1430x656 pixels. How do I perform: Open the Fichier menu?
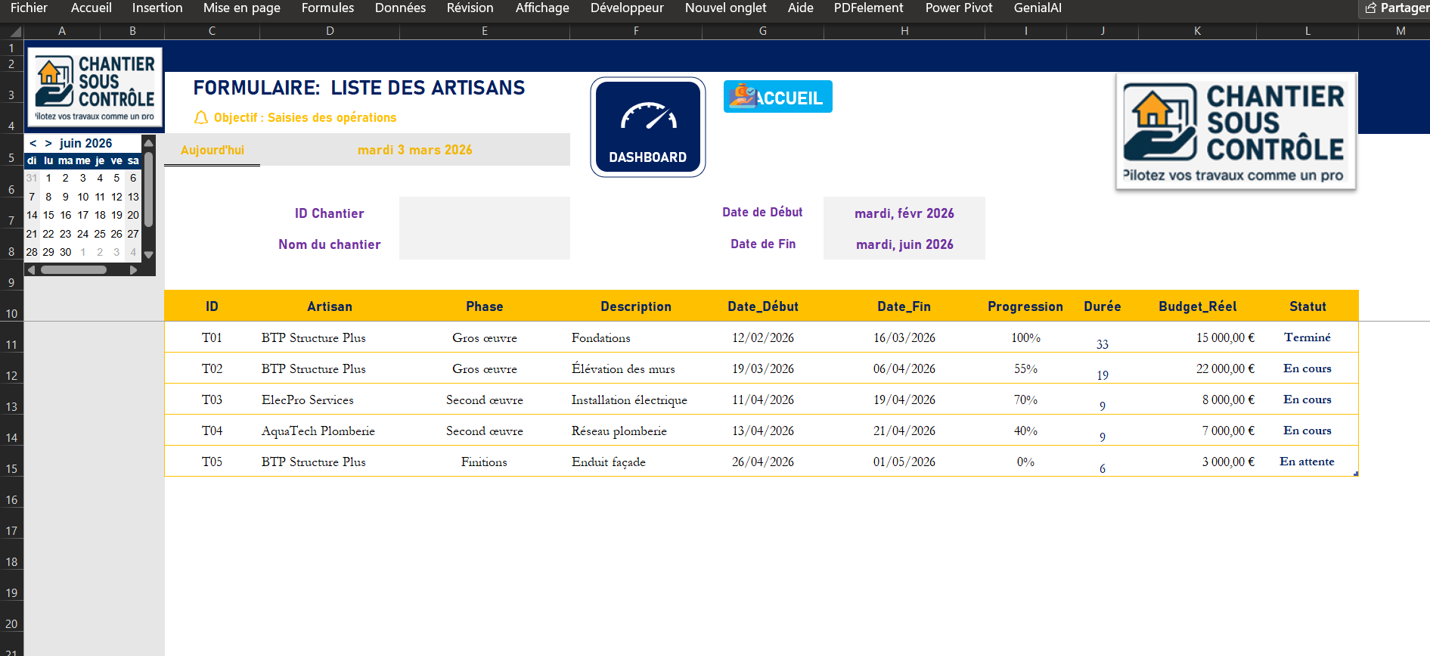pyautogui.click(x=29, y=8)
